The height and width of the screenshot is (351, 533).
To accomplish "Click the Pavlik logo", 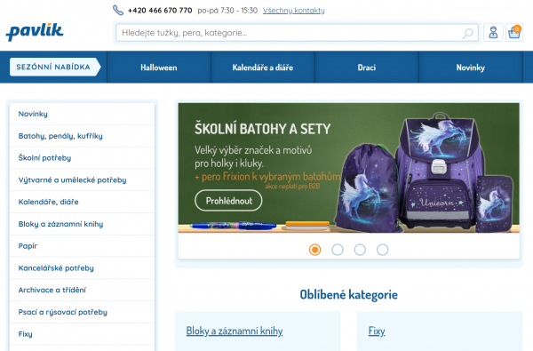I will click(35, 32).
